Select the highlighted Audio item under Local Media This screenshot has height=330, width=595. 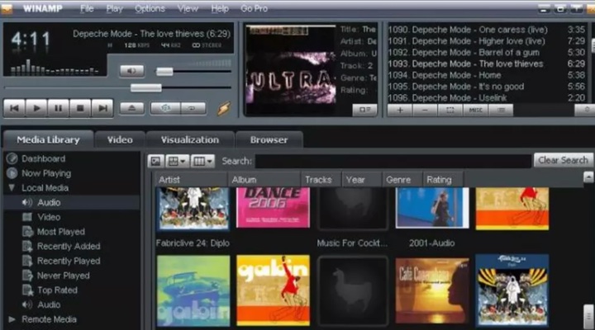(49, 203)
